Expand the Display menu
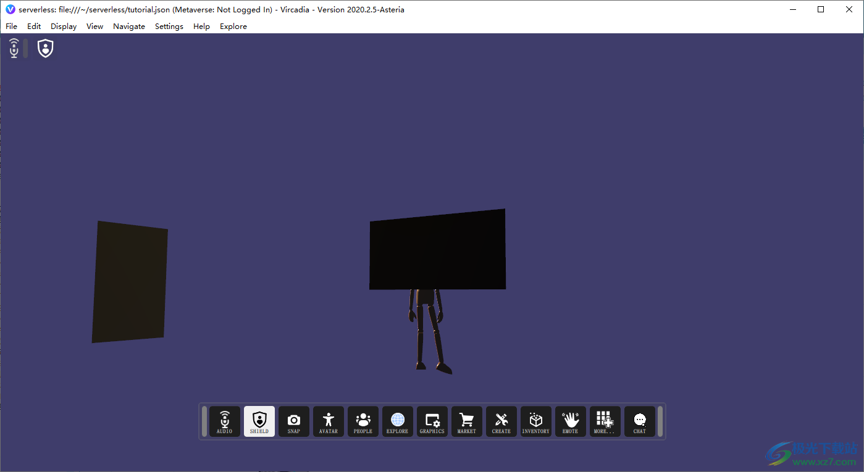This screenshot has width=864, height=472. coord(64,27)
